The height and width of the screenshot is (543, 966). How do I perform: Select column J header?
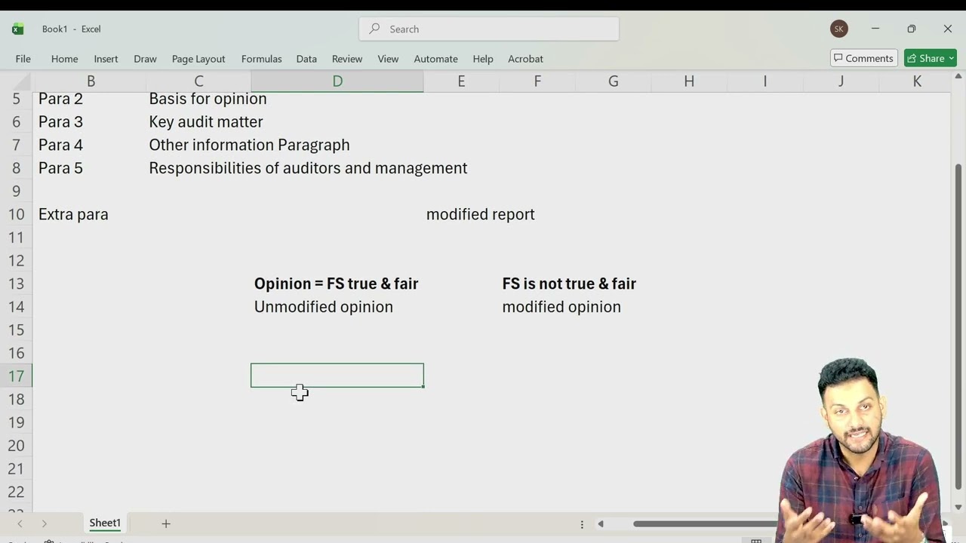click(841, 81)
